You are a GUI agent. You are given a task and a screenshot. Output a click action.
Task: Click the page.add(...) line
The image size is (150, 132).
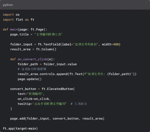click(x=57, y=119)
